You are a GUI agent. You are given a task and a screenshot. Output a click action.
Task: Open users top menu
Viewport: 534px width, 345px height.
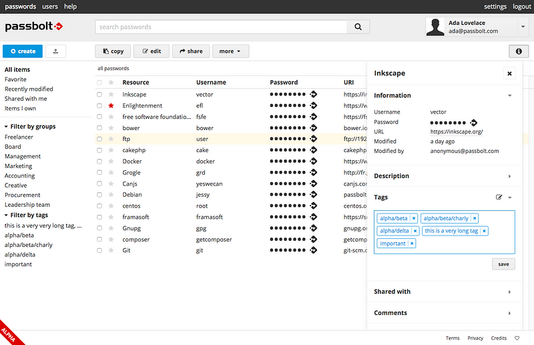tap(49, 7)
